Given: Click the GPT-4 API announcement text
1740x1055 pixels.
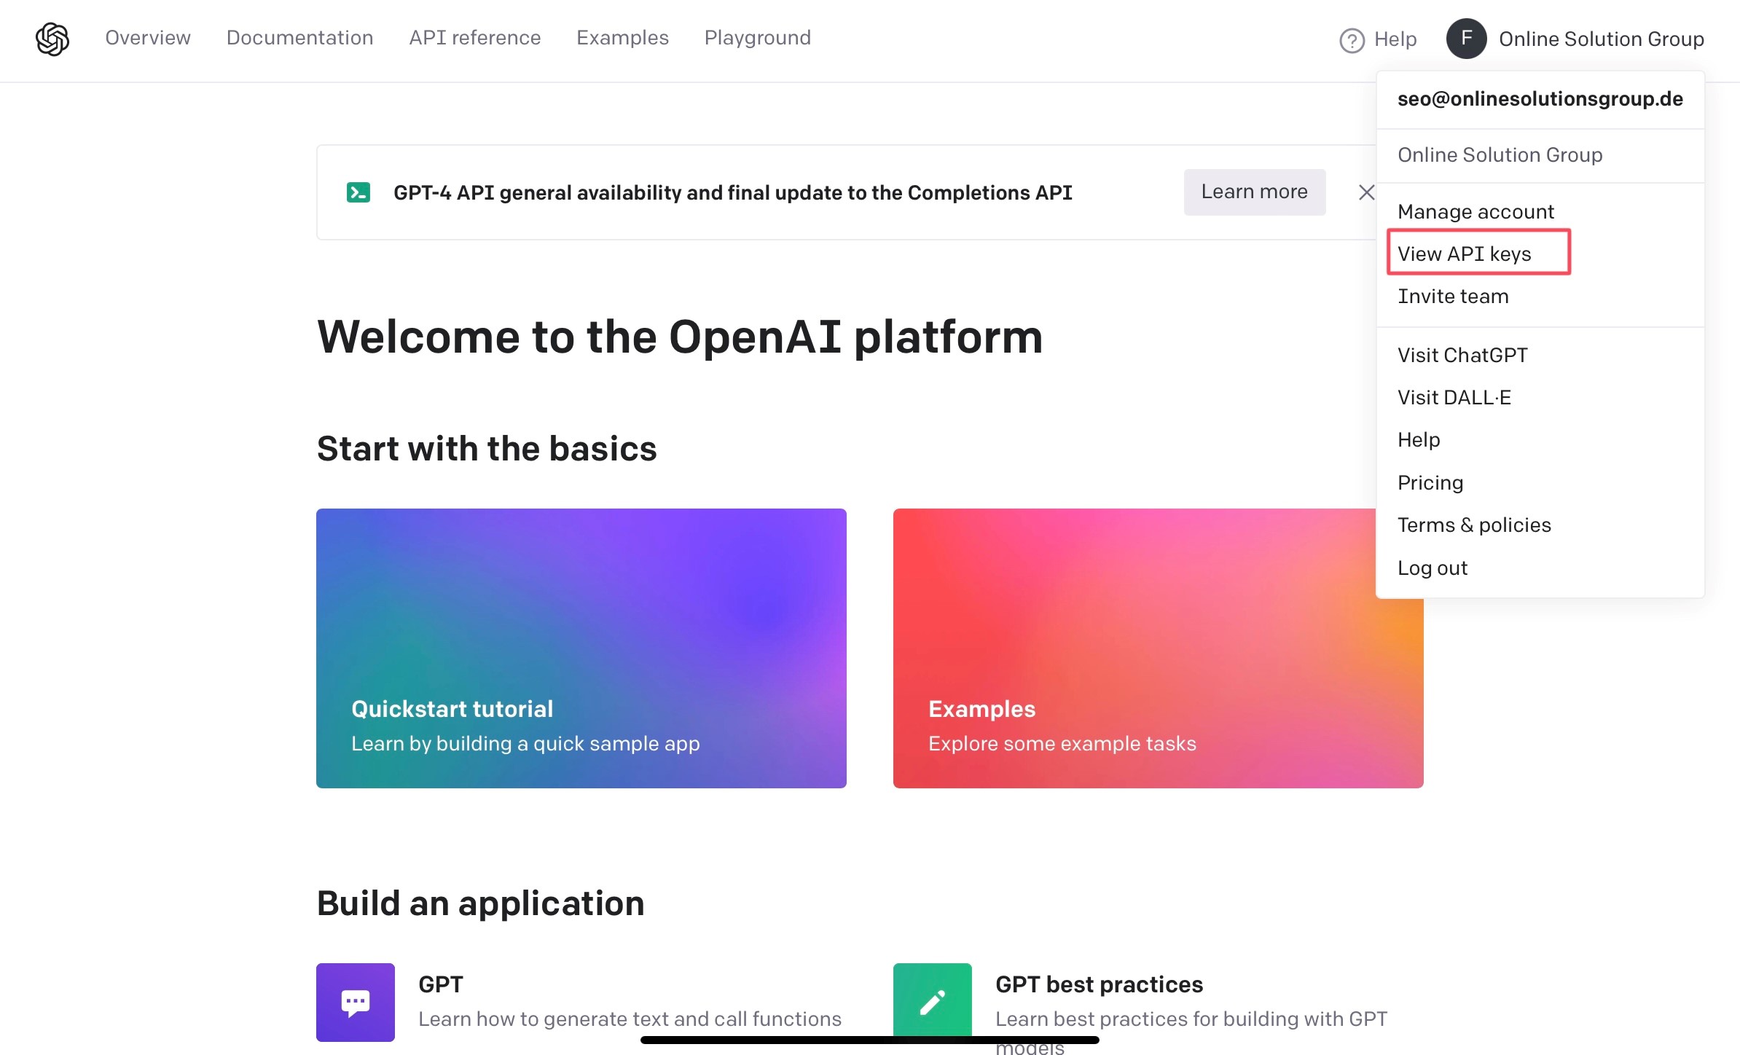Looking at the screenshot, I should (x=733, y=193).
